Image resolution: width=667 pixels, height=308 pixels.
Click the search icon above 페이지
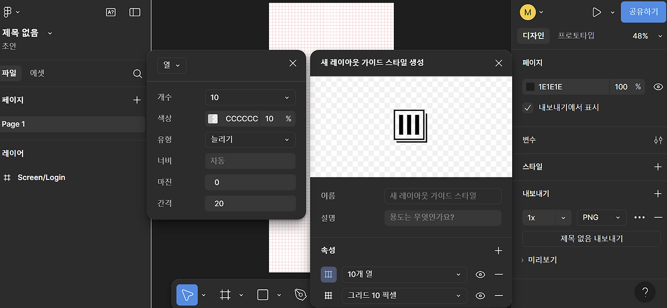[x=137, y=73]
